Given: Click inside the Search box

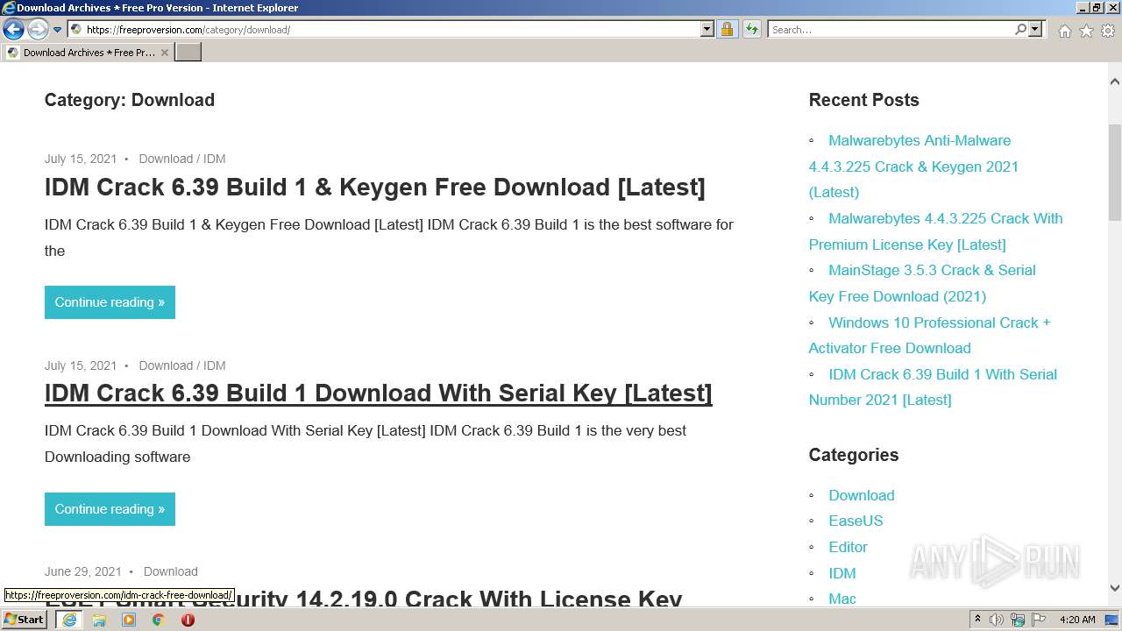Looking at the screenshot, I should 890,30.
